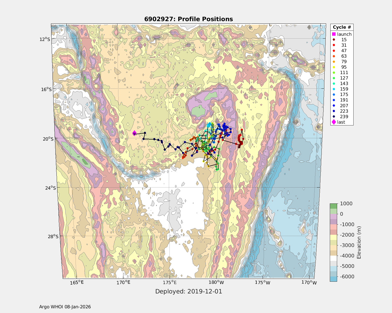This screenshot has height=313, width=392.
Task: Click the Cycle # legend header
Action: 342,27
